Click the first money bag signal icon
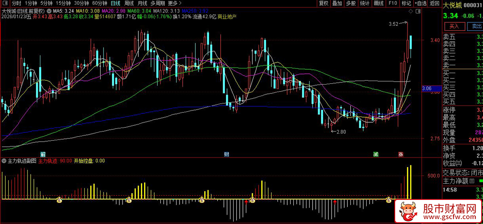 [59, 200]
